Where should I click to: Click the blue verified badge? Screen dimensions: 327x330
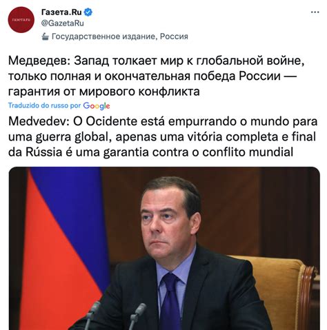[88, 12]
